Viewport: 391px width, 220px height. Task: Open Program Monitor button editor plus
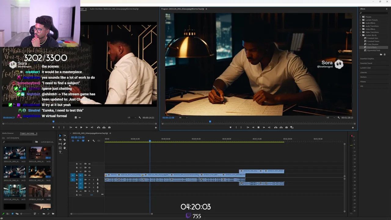pos(353,128)
